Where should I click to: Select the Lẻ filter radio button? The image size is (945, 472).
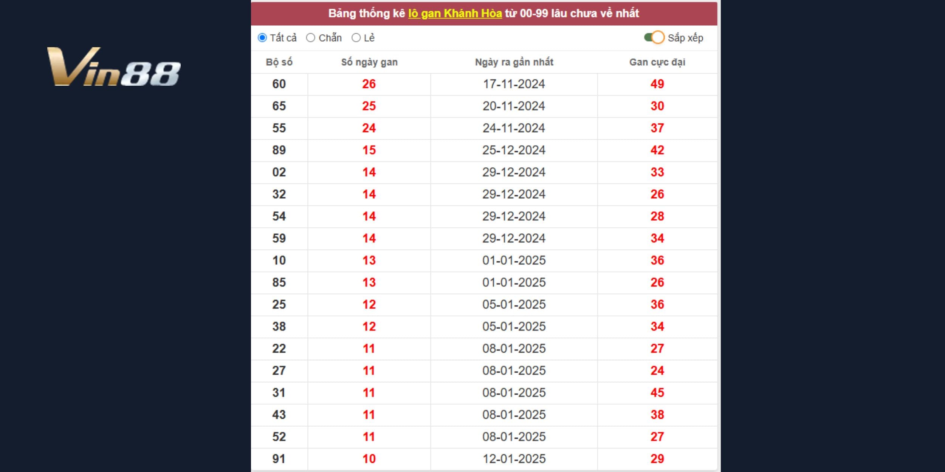[356, 38]
